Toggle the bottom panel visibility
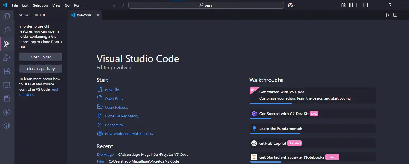The width and height of the screenshot is (409, 164). 358,5
